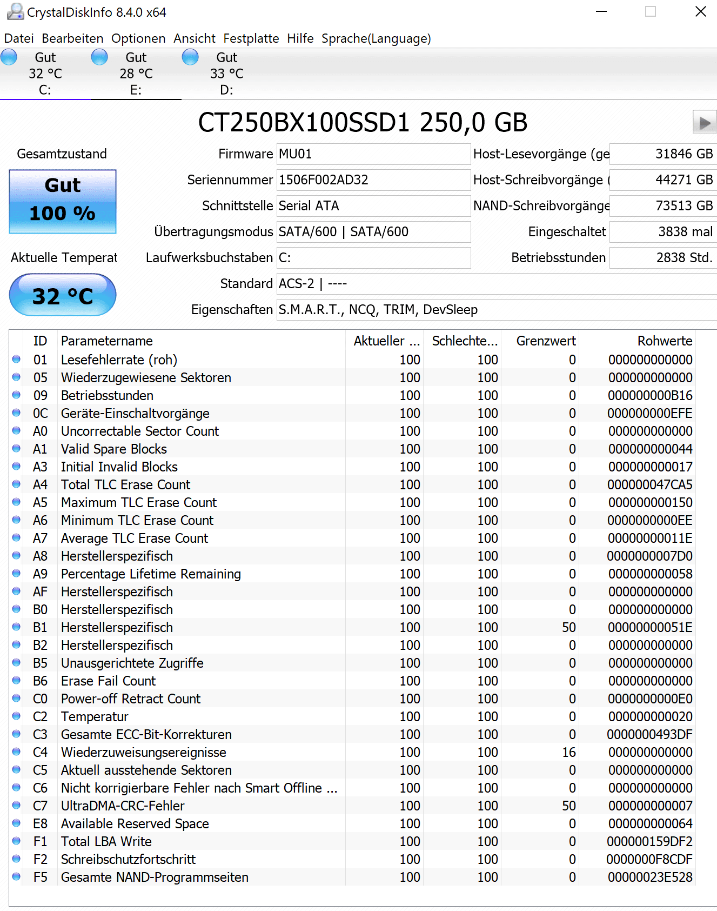Click the Gut 100 % health status button
The height and width of the screenshot is (911, 717).
(63, 202)
